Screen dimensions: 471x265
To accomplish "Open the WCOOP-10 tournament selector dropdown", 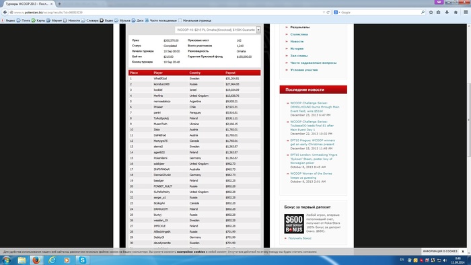I will (x=218, y=30).
